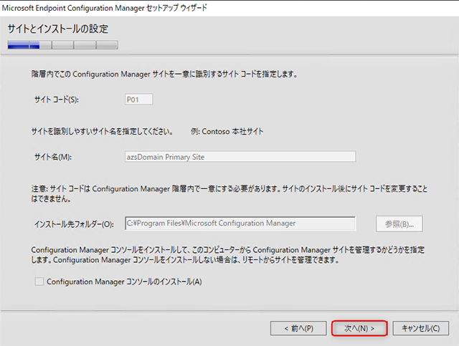Screen dimensions: 459x346
Task: Click the wizard window title text
Action: [x=105, y=8]
